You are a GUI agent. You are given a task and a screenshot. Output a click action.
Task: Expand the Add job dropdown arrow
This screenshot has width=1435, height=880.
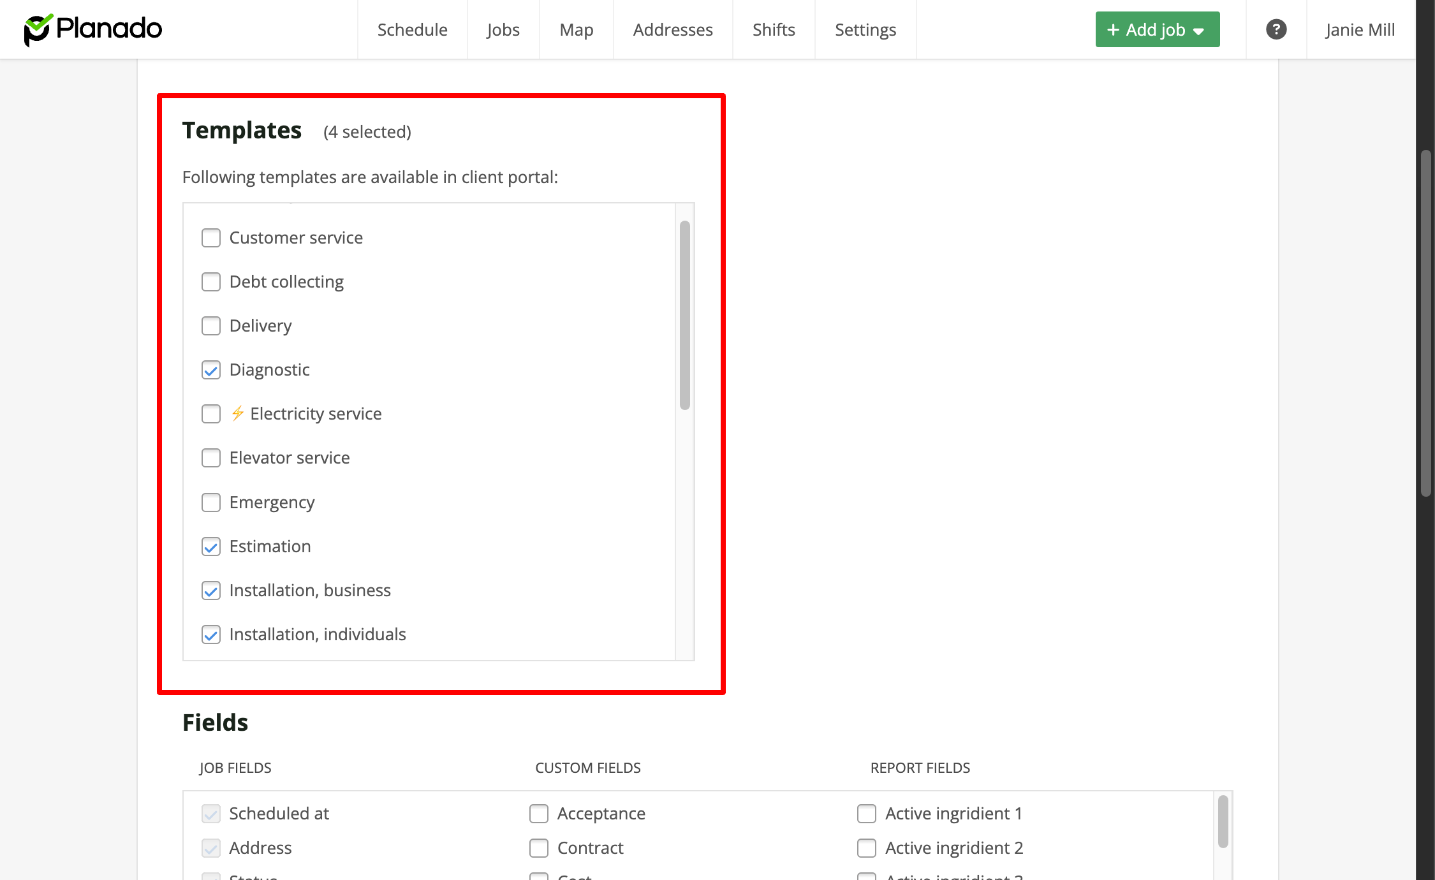pyautogui.click(x=1199, y=31)
